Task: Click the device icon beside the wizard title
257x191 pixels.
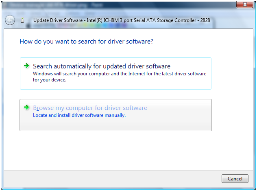Action: pos(22,20)
